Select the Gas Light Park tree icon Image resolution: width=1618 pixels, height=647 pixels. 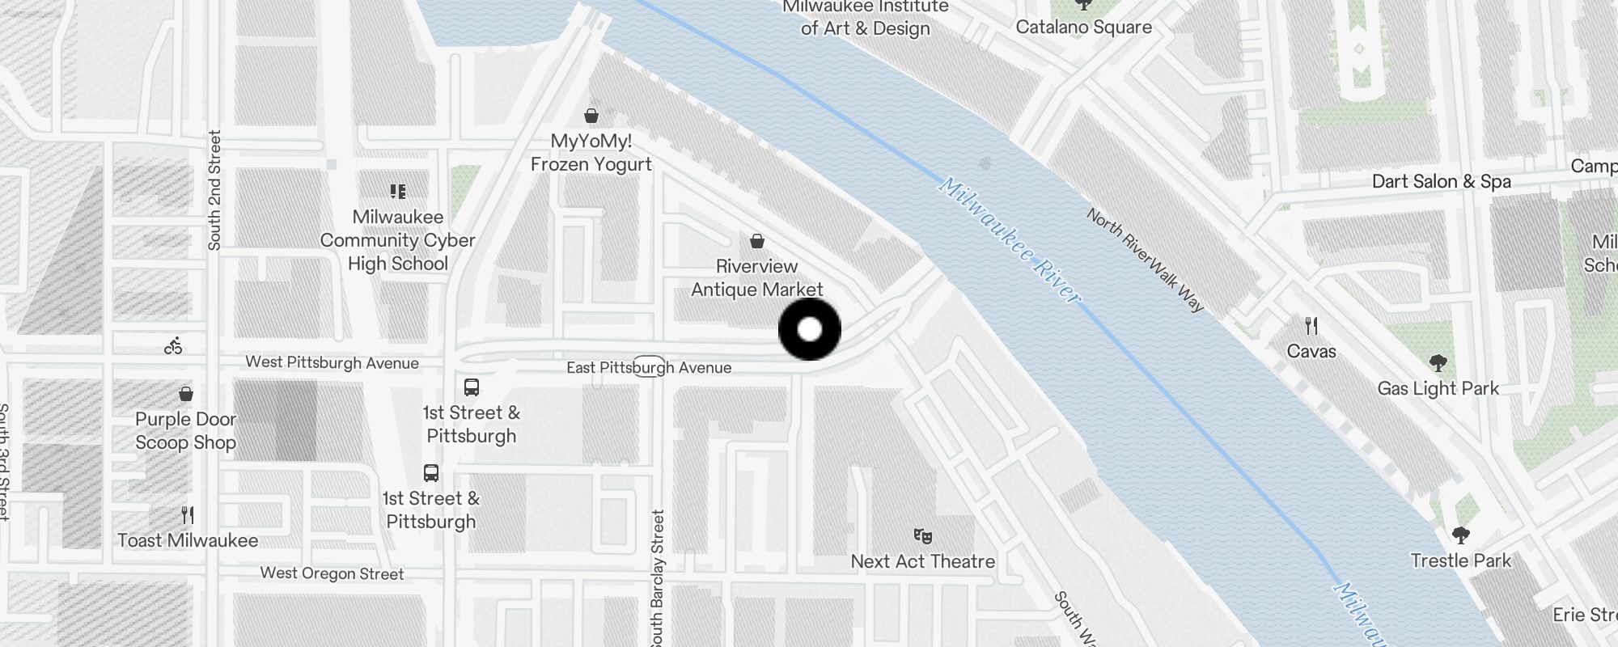point(1438,363)
